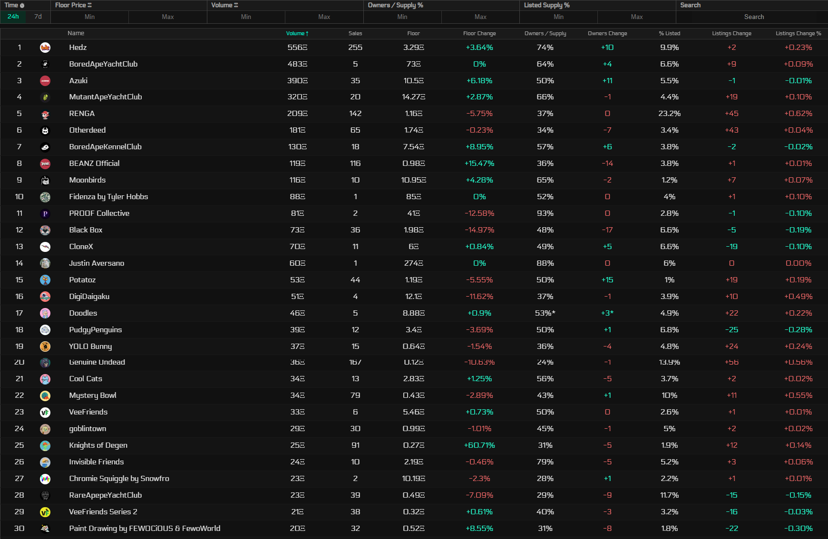Click BEANZ Official floor change "+15.47%"
The image size is (828, 539).
tap(479, 164)
